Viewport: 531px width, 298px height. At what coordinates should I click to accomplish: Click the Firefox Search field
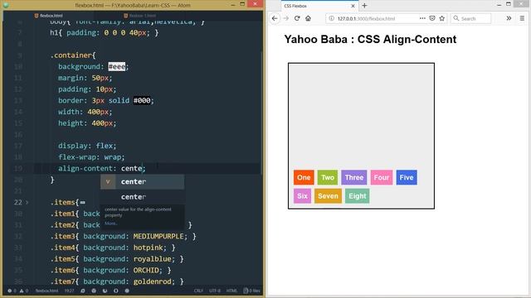(470, 18)
